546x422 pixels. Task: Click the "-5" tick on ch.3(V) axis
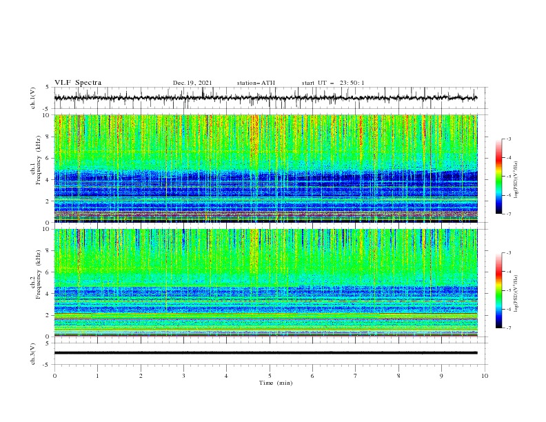click(47, 365)
